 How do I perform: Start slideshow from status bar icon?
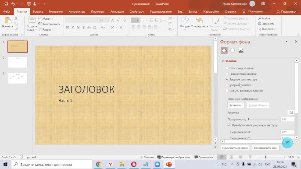tap(250, 157)
